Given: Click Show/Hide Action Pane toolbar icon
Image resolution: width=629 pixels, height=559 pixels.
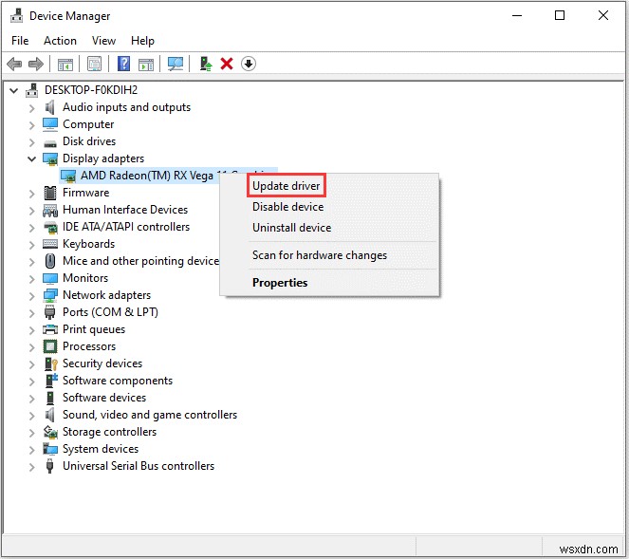Looking at the screenshot, I should [146, 64].
